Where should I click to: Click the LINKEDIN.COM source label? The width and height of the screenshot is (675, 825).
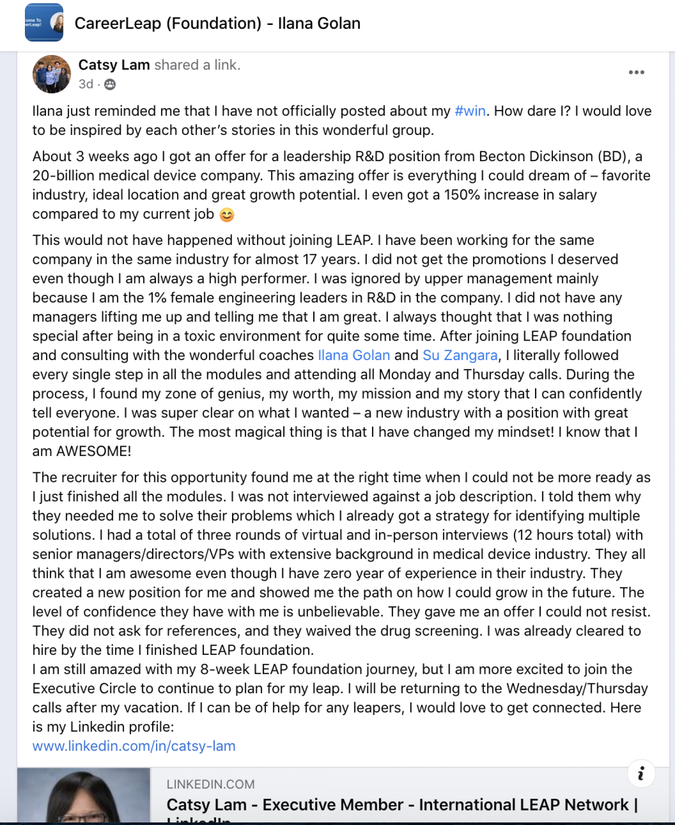211,784
